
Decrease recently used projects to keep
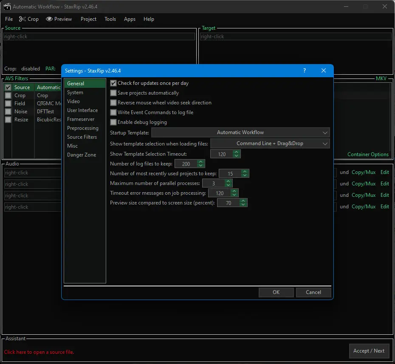point(245,175)
